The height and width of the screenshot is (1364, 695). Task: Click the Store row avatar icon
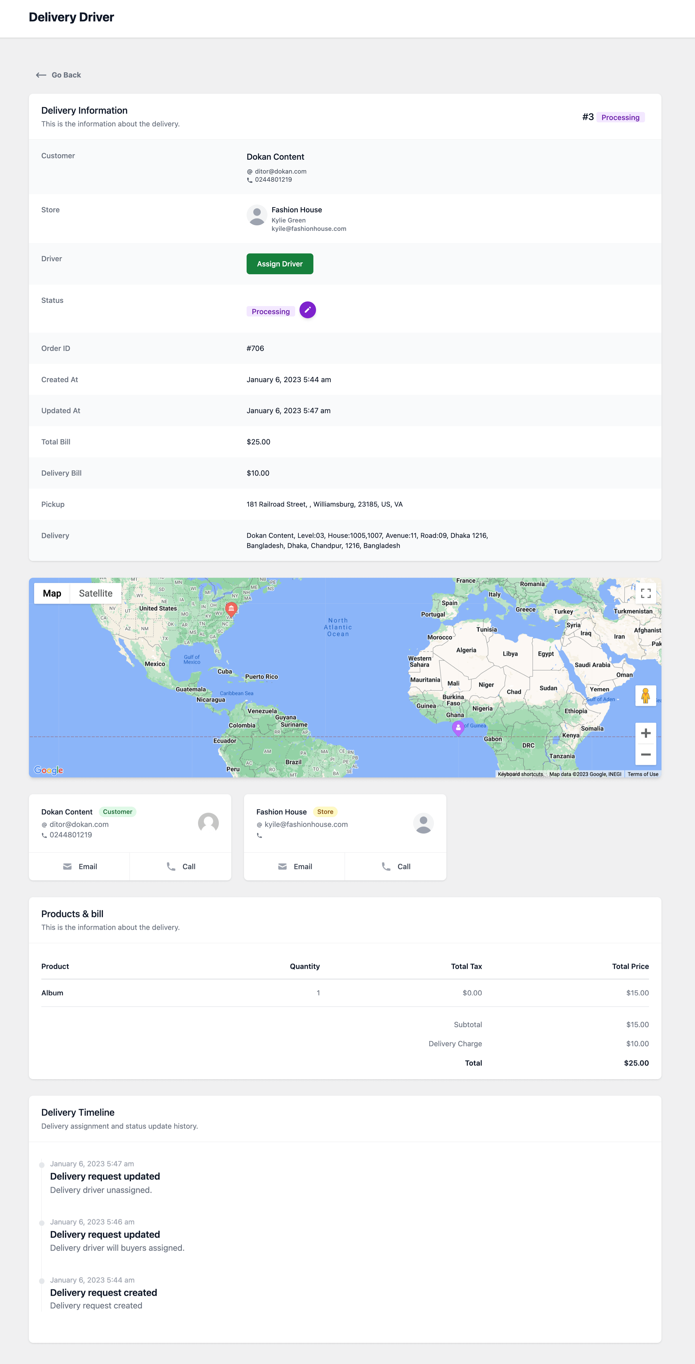tap(257, 216)
